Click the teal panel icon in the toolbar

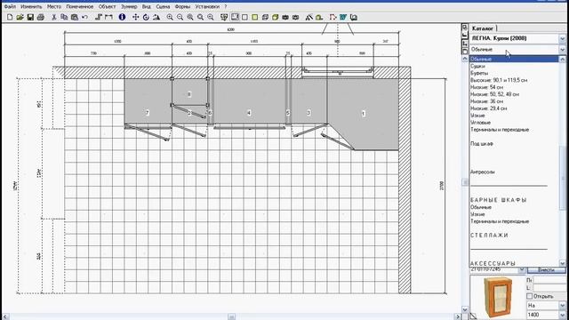[343, 17]
